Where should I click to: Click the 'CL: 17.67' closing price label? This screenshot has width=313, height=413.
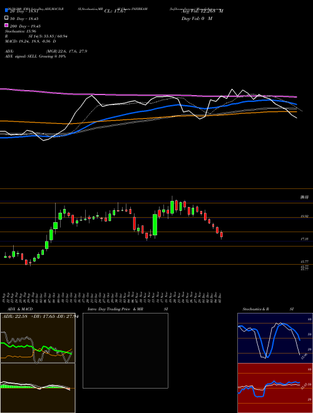coord(115,11)
